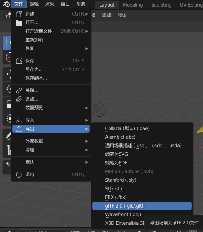This screenshot has width=203, height=232.
Task: Export as FBX (.fbx)
Action: [142, 197]
